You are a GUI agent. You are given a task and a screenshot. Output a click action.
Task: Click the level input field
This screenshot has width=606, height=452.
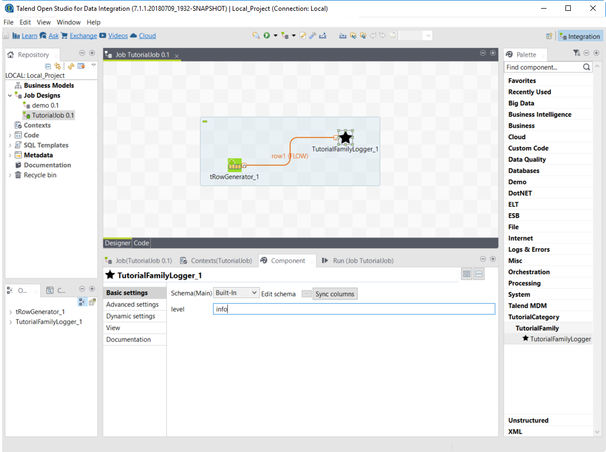click(354, 309)
